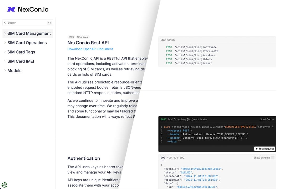
Task: Expand the Models chevron
Action: (x=5, y=71)
